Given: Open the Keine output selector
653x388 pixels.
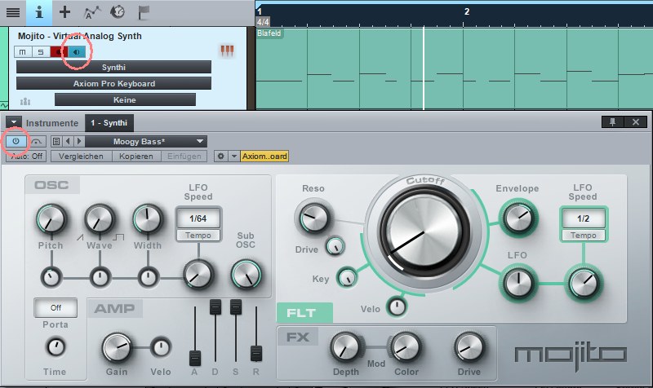Looking at the screenshot, I should point(125,99).
